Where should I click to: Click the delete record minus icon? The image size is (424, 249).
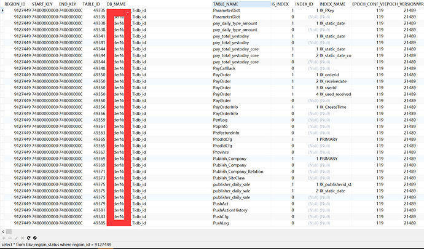tap(10, 238)
